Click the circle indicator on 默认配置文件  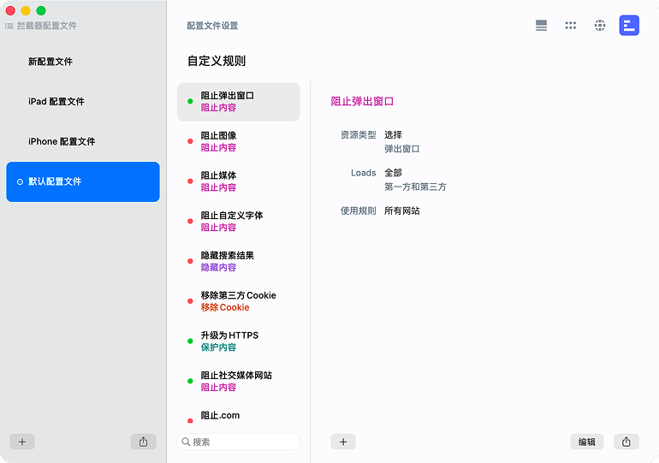[20, 182]
